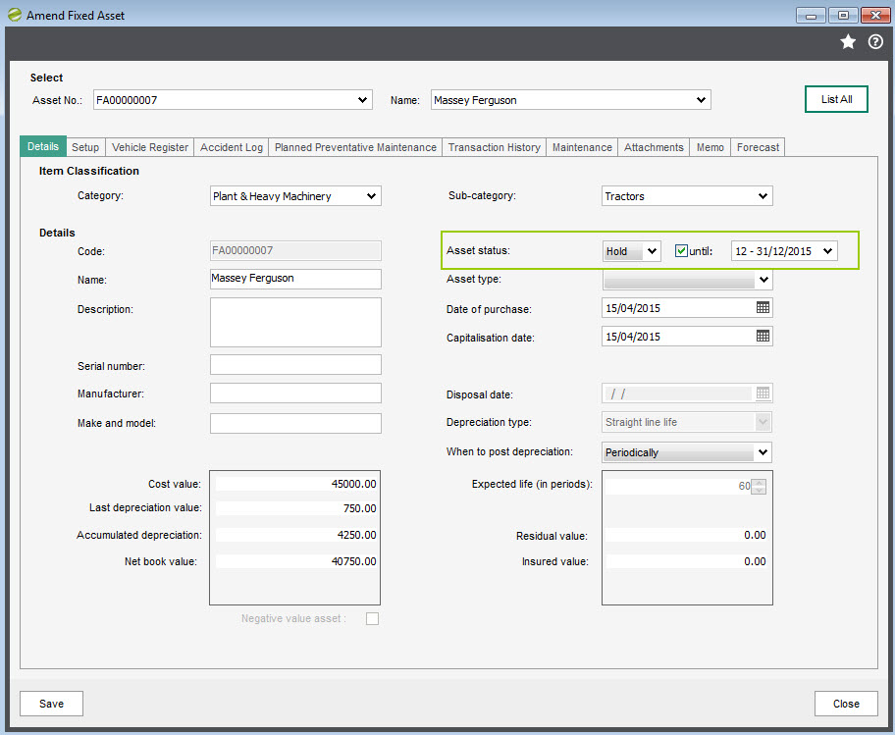Switch to the Vehicle Register tab
895x735 pixels.
[150, 147]
